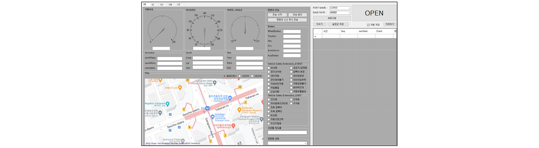Switch to the VV tab
Image resolution: width=539 pixels, height=148 pixels.
[x=162, y=5]
